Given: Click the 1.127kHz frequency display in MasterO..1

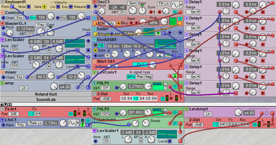Looking at the screenshot, I should [x=26, y=29].
